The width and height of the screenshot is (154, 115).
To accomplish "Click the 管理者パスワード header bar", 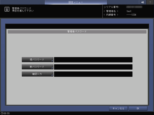I will [x=77, y=32].
